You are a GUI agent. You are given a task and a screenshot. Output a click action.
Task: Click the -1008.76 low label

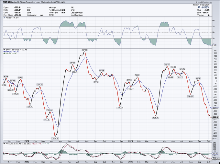[55, 138]
